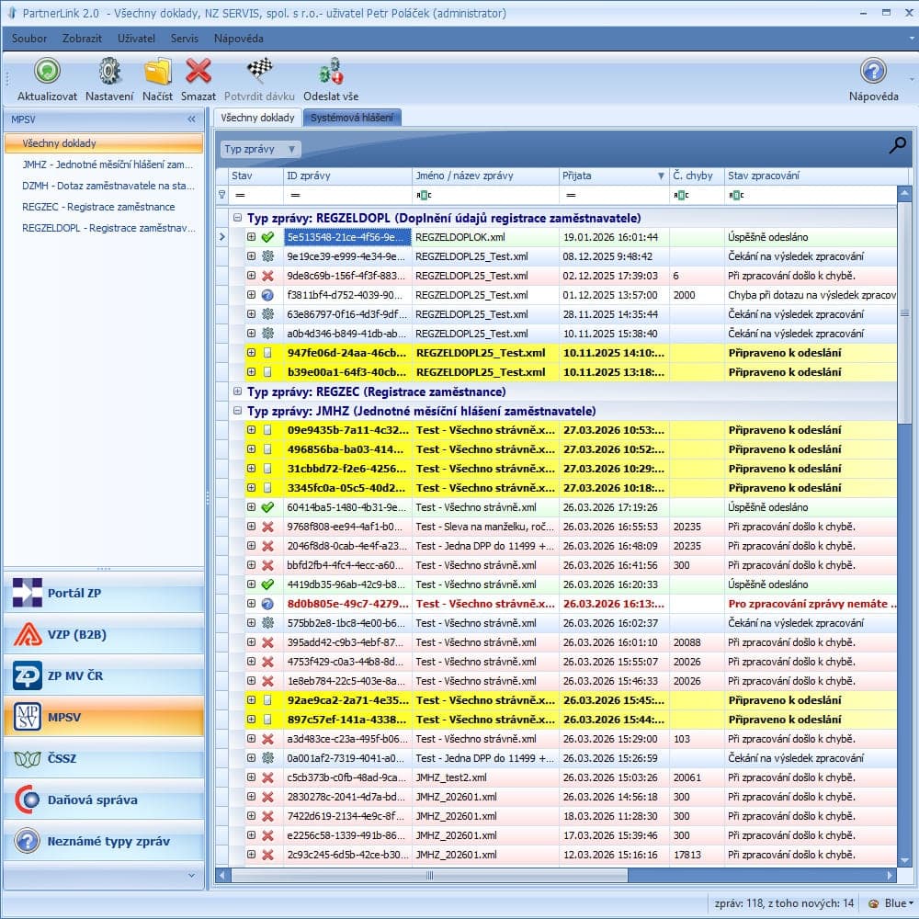This screenshot has height=919, width=919.
Task: Open Nastavení gear settings
Action: pyautogui.click(x=109, y=72)
